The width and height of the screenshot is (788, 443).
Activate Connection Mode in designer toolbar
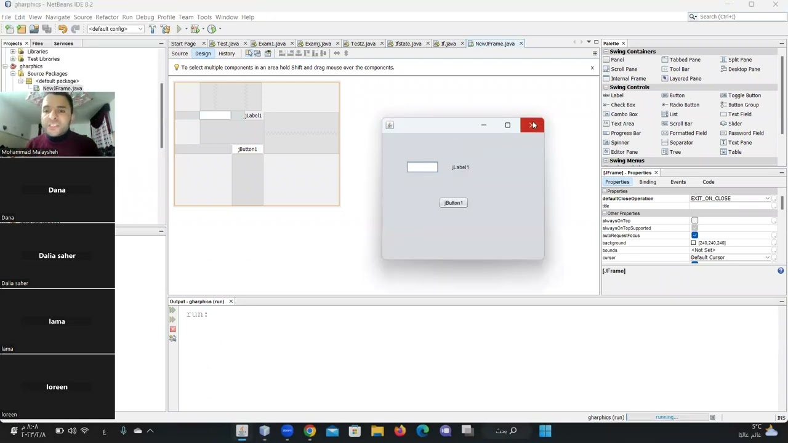coord(258,54)
